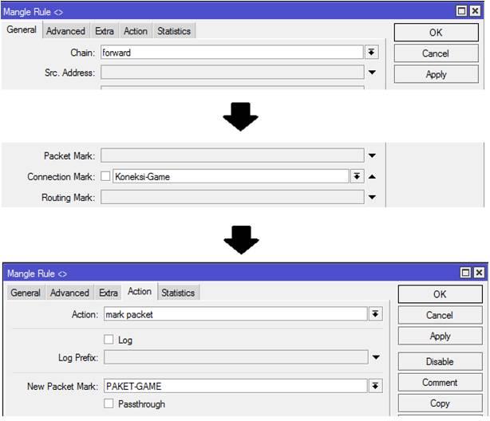Click the Packet Mark input field
Screen dimensions: 490x421
pyautogui.click(x=232, y=155)
